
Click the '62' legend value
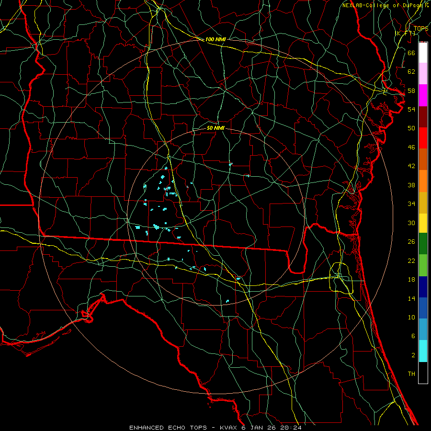click(x=411, y=72)
